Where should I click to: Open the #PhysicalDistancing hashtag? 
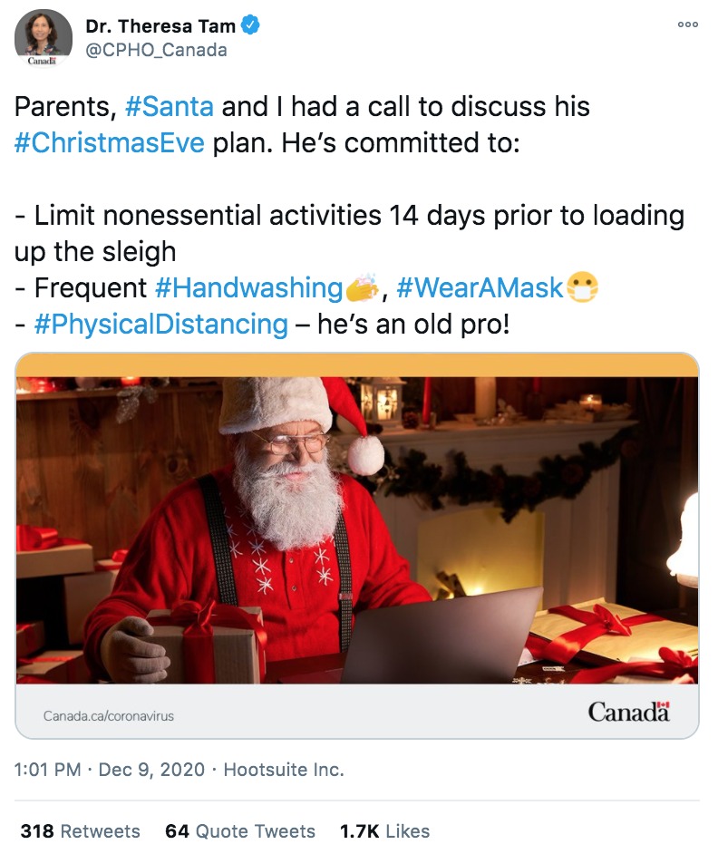click(x=160, y=325)
